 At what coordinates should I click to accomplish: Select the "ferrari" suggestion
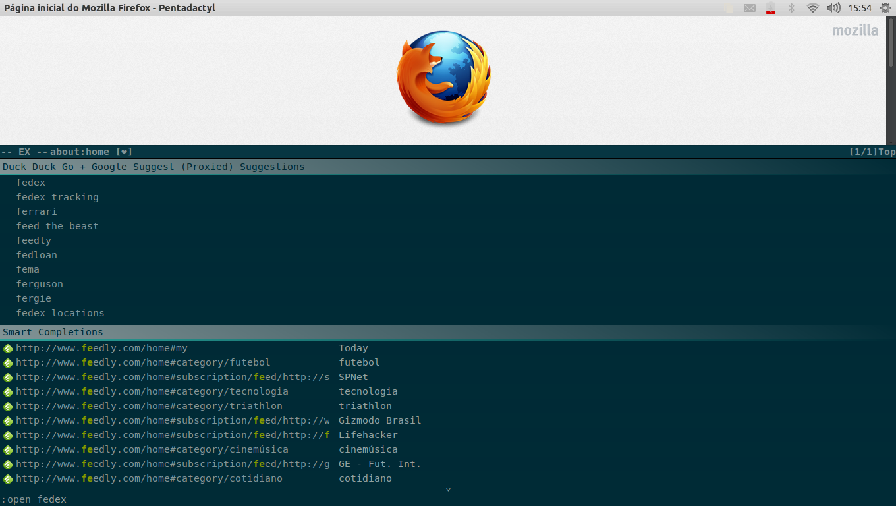point(37,211)
